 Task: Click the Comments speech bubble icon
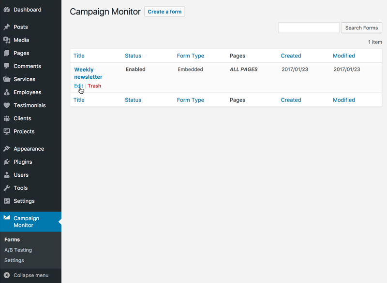(7, 66)
